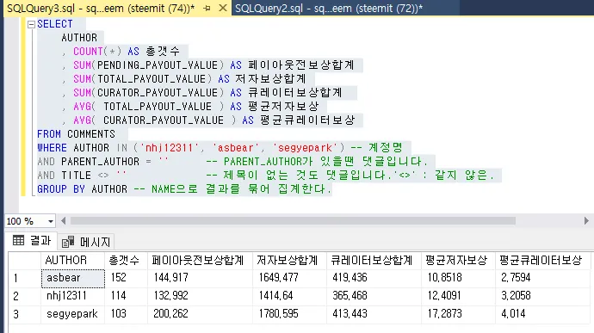This screenshot has height=333, width=594.
Task: Click the editor horizontal scrollbar thumb
Action: pos(293,221)
